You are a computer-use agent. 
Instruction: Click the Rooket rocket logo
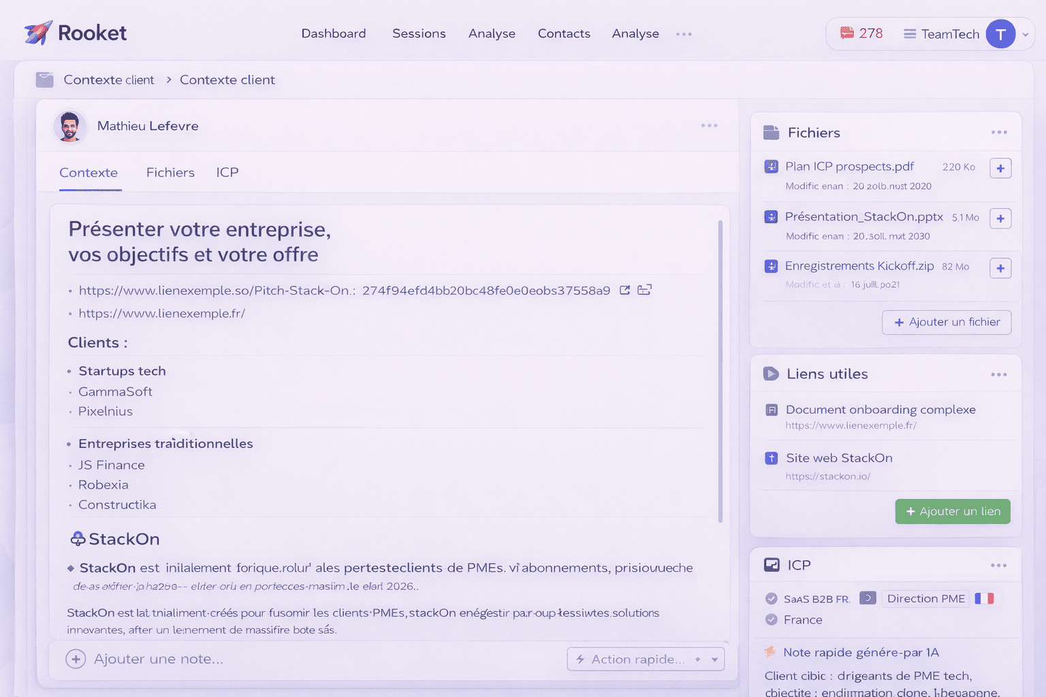click(x=37, y=31)
